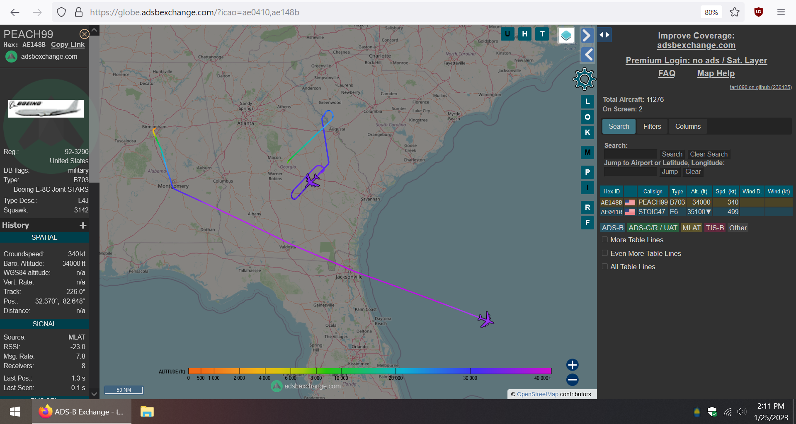Open File Explorer from the taskbar
796x424 pixels.
pos(147,412)
